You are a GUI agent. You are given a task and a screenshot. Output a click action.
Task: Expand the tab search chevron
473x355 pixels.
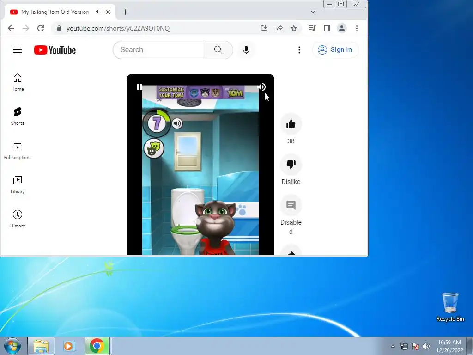tap(313, 12)
